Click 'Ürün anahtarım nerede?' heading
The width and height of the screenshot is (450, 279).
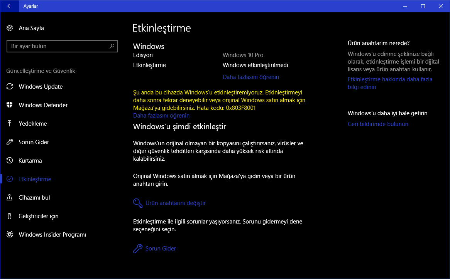pos(379,43)
